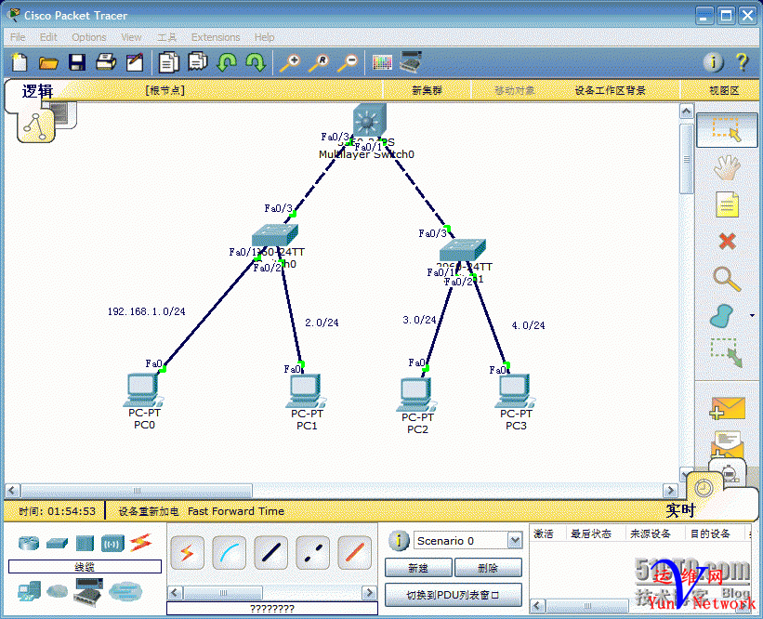
Task: Click the yellow question mark help icon
Action: [x=742, y=62]
